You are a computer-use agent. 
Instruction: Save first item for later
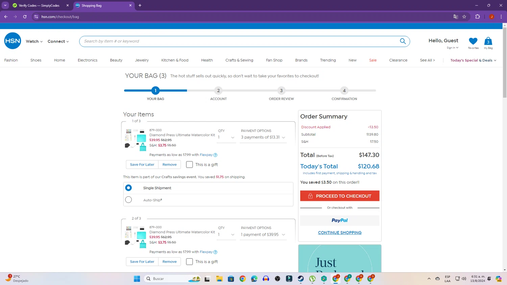click(142, 164)
